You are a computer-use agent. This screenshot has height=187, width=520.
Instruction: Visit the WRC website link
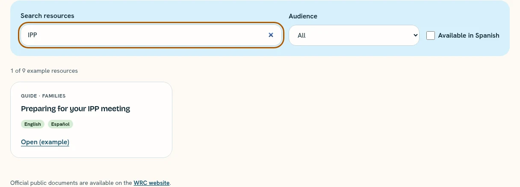pyautogui.click(x=152, y=183)
